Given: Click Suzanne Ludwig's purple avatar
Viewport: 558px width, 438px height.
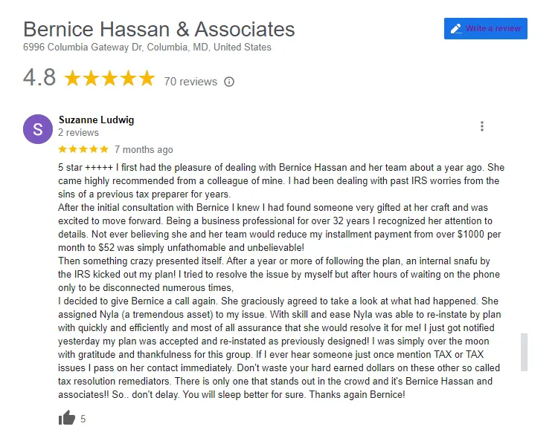Looking at the screenshot, I should [x=38, y=129].
